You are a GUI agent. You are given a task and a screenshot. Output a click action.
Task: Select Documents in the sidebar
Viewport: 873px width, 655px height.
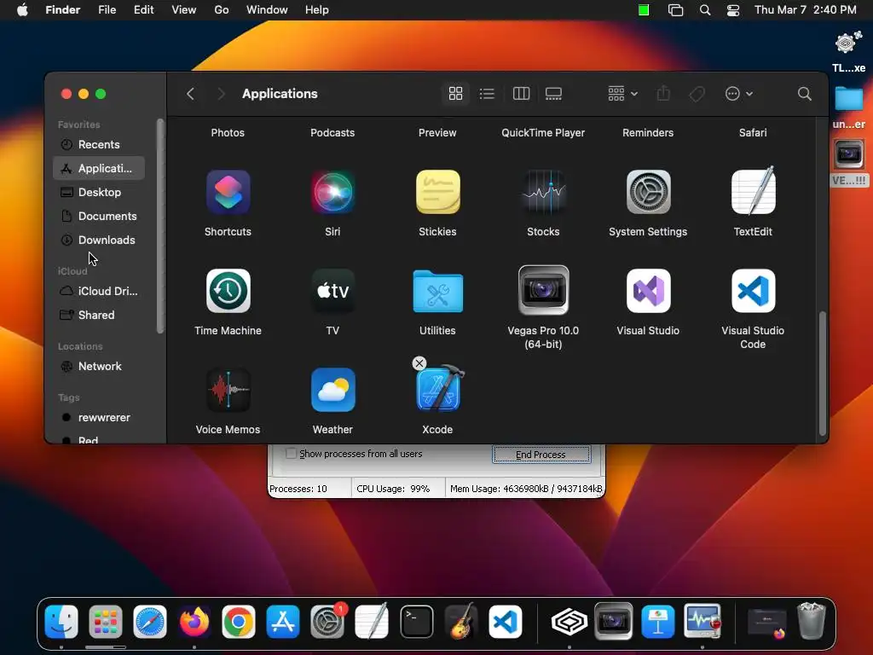(99, 216)
